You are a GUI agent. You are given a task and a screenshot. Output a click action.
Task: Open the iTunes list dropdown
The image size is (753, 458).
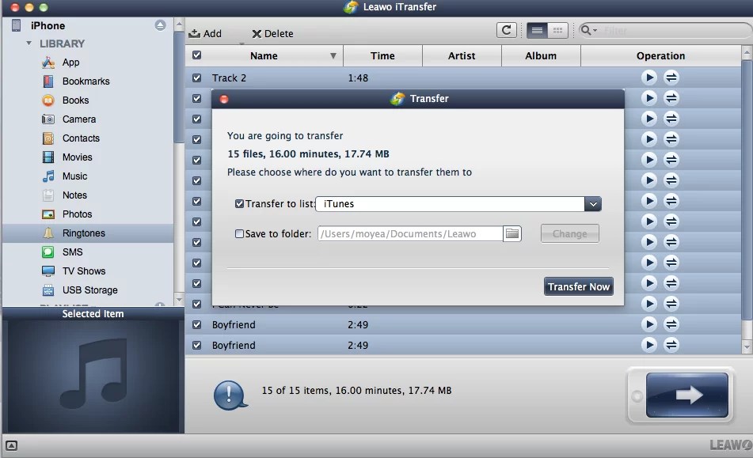pyautogui.click(x=593, y=204)
